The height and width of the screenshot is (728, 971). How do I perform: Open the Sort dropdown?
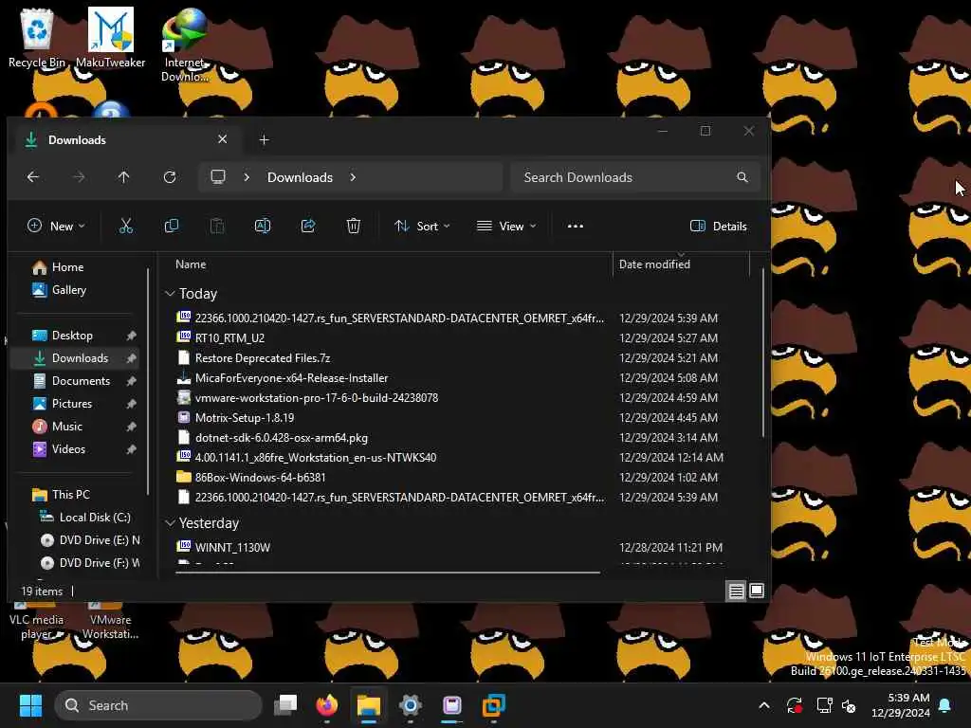(422, 226)
